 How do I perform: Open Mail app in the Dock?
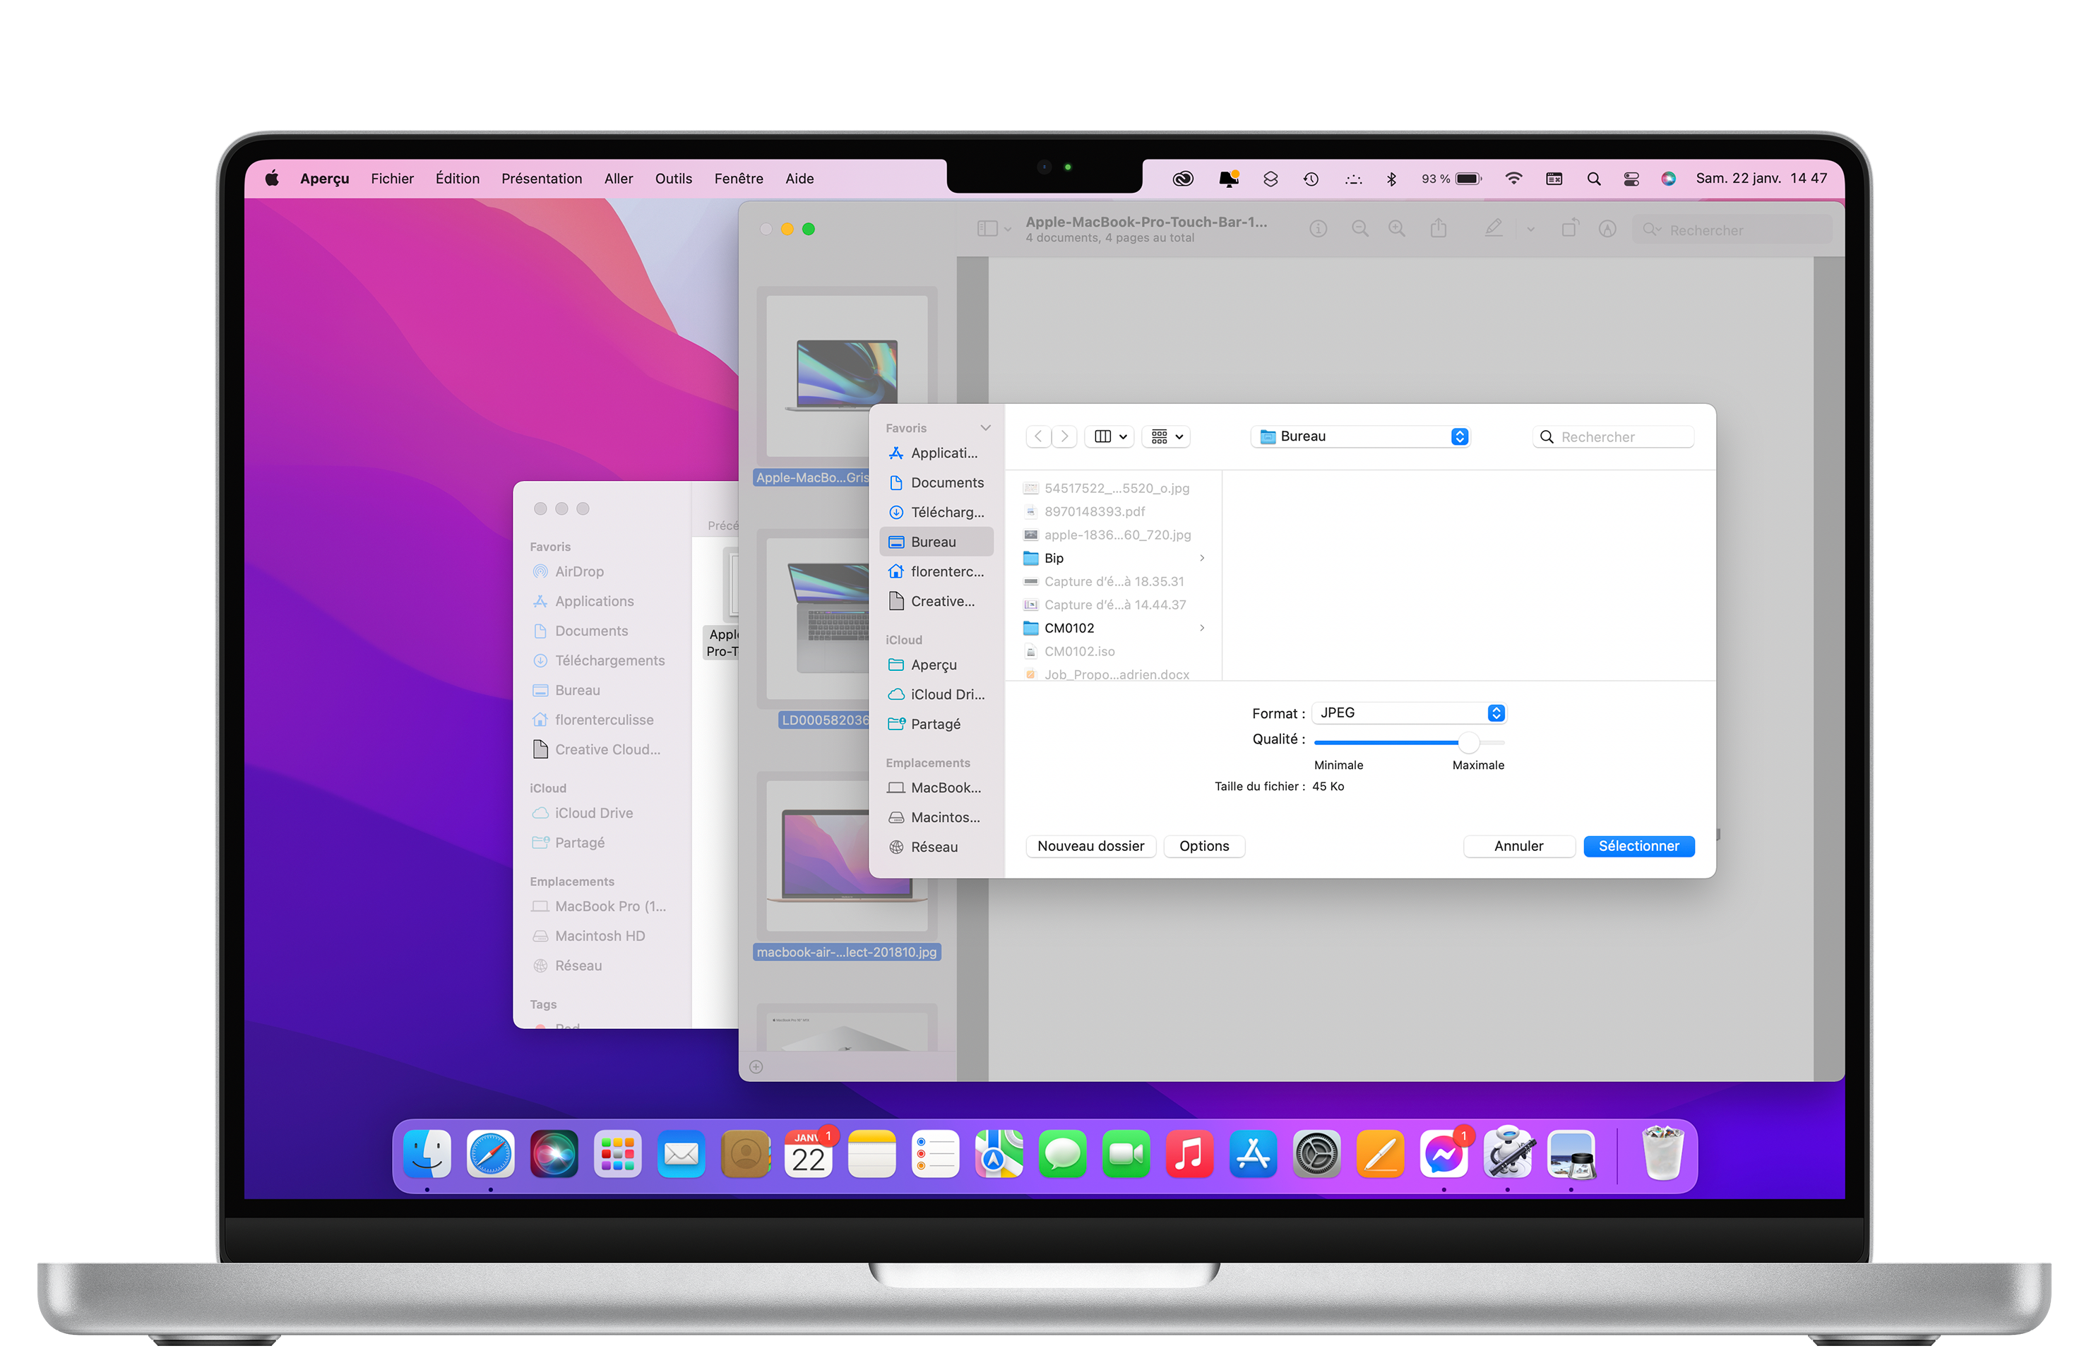pos(681,1155)
